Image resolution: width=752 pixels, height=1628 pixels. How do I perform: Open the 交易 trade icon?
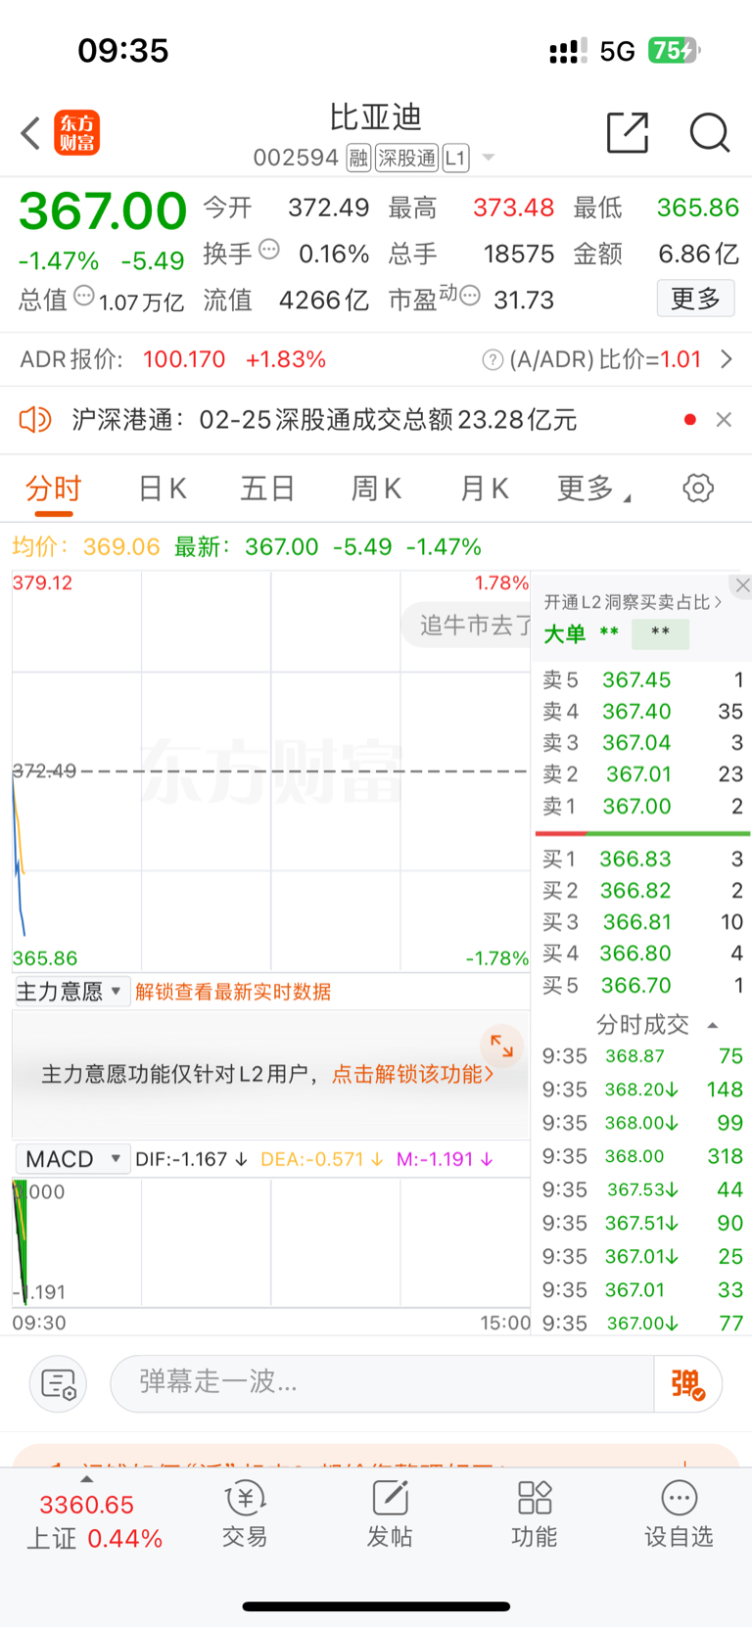pos(245,1514)
